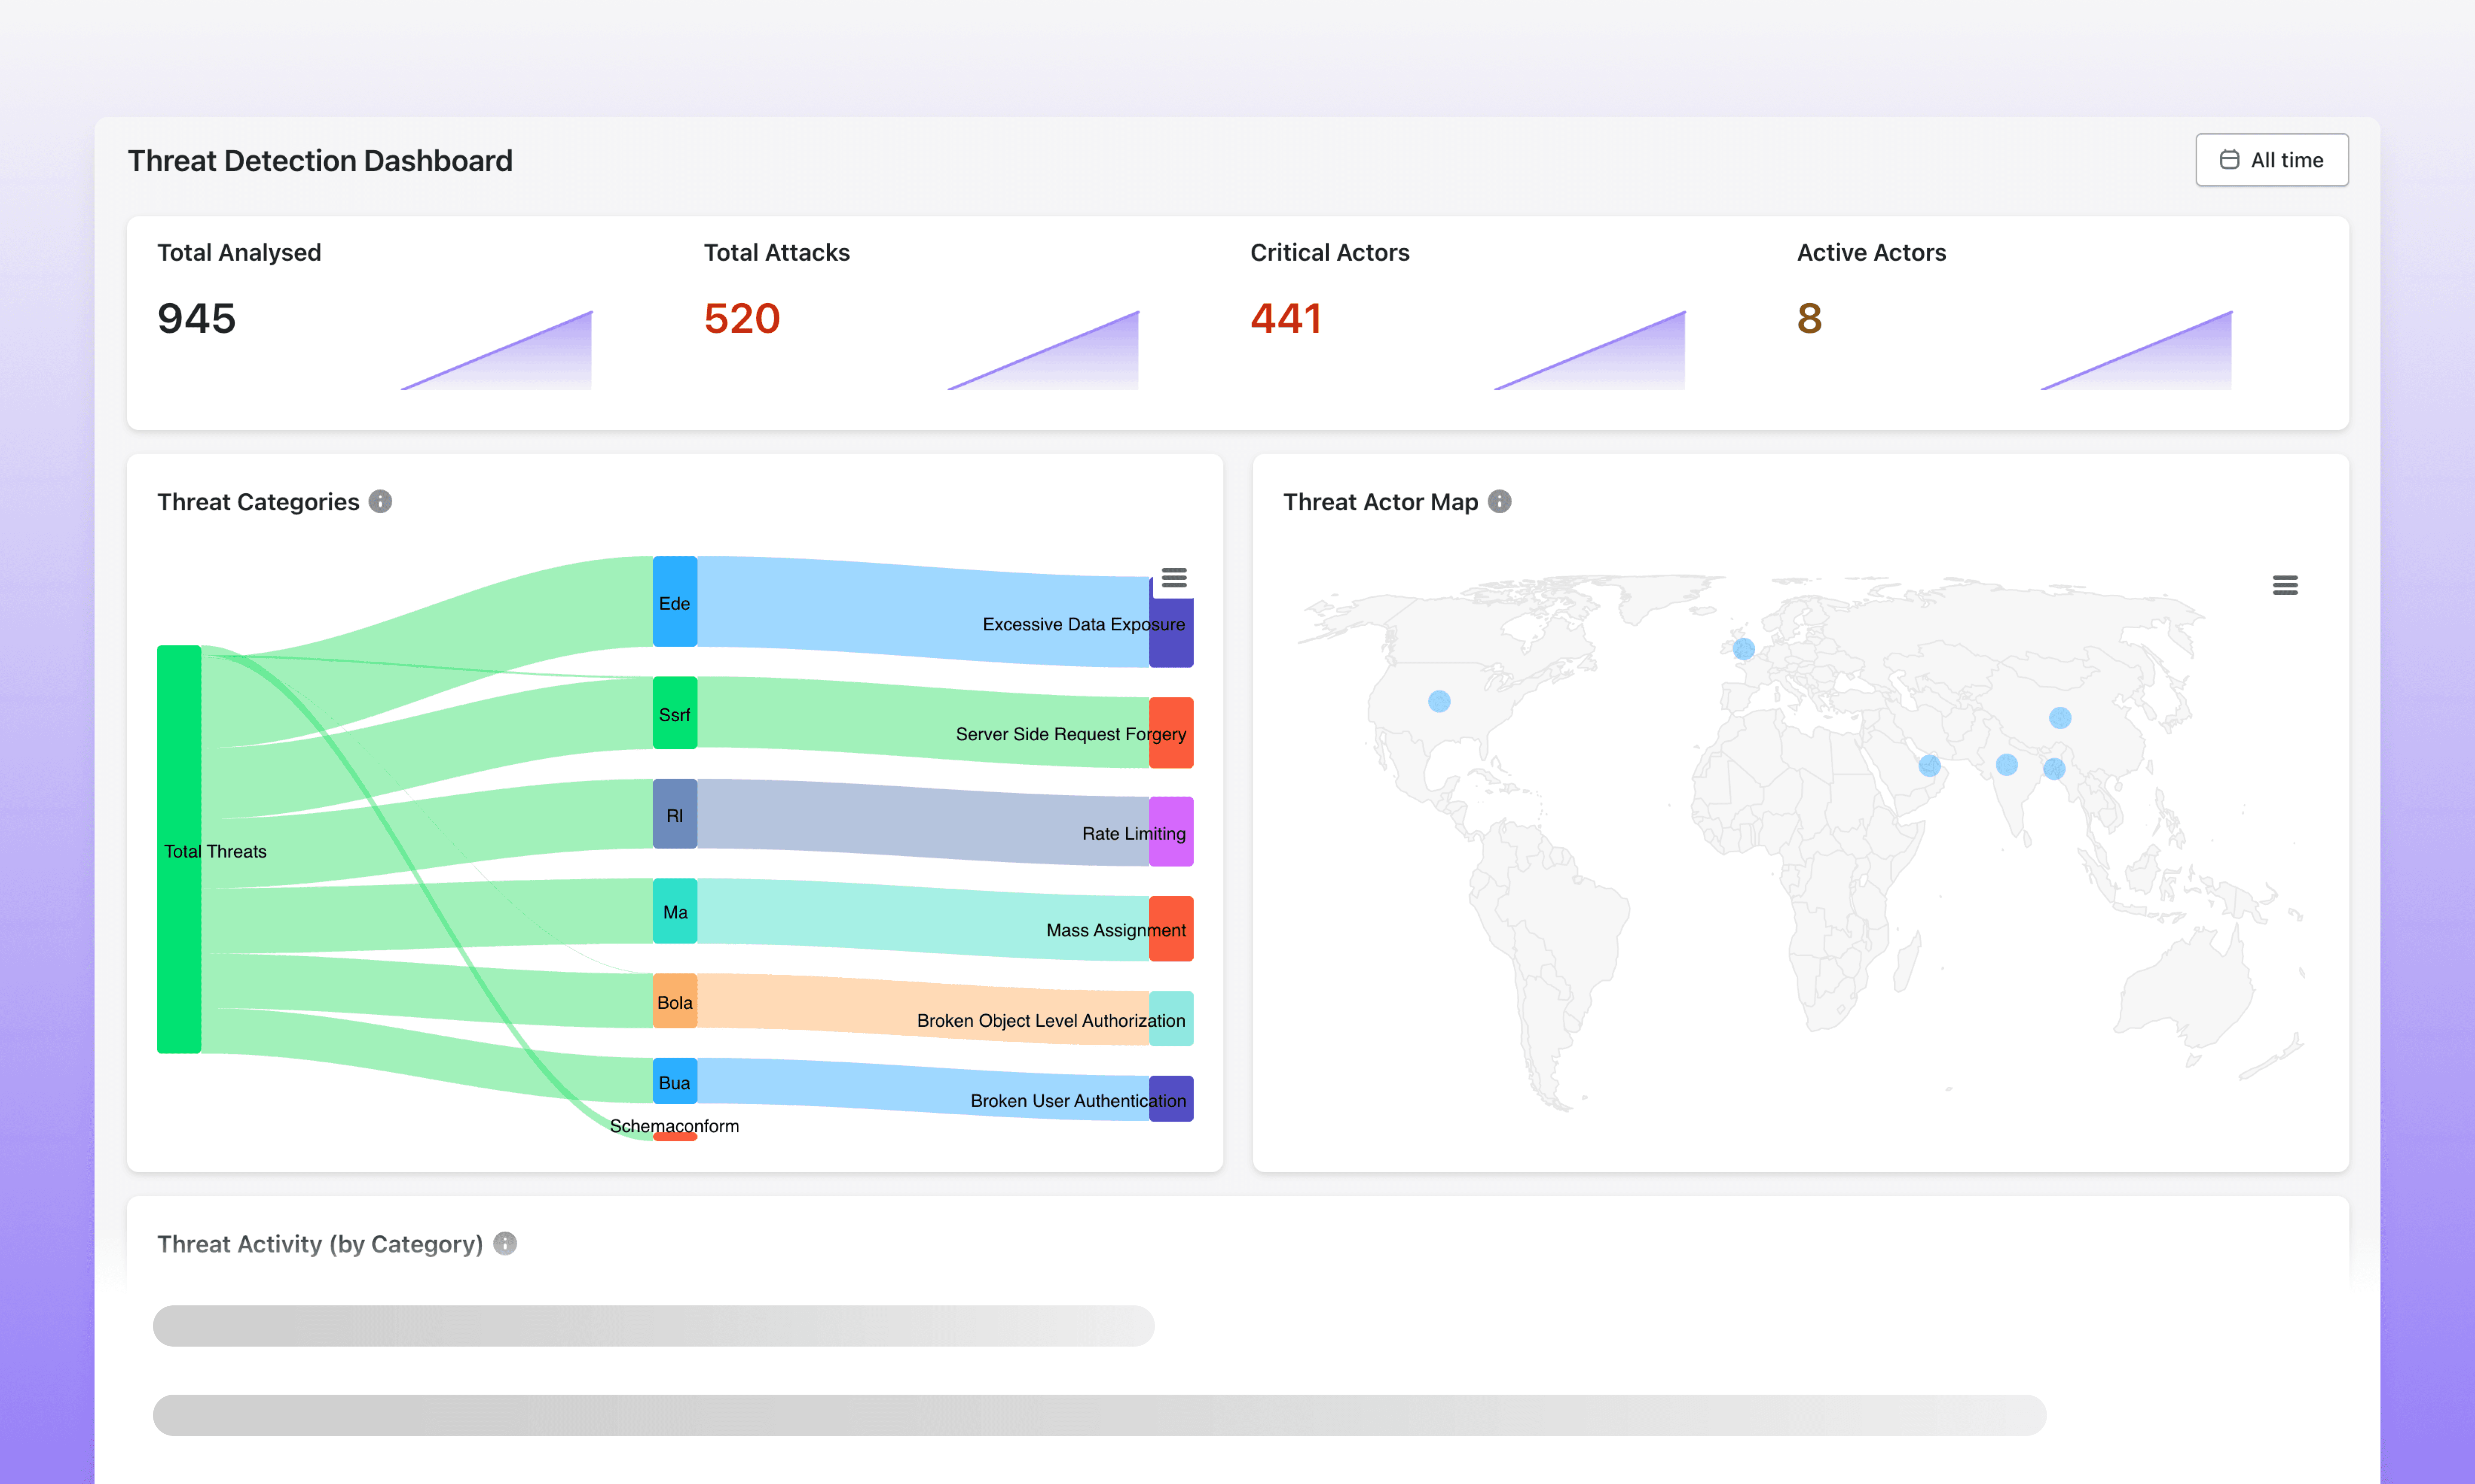Click the Threat Activity info icon

505,1243
